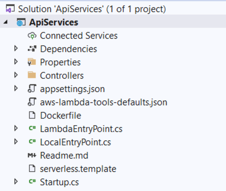Click the Properties folder wrench icon

32,62
